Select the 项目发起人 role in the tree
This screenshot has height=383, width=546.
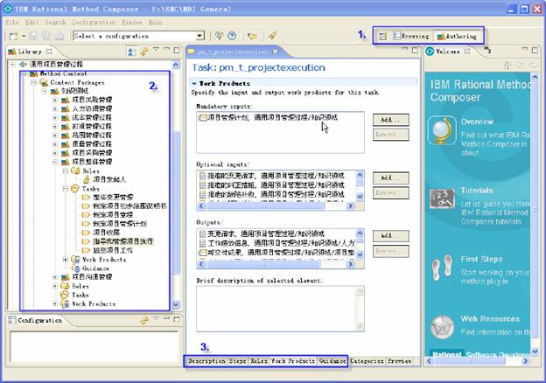[108, 179]
